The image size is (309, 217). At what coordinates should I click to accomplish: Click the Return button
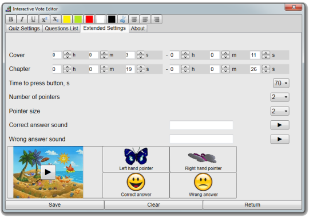click(252, 205)
